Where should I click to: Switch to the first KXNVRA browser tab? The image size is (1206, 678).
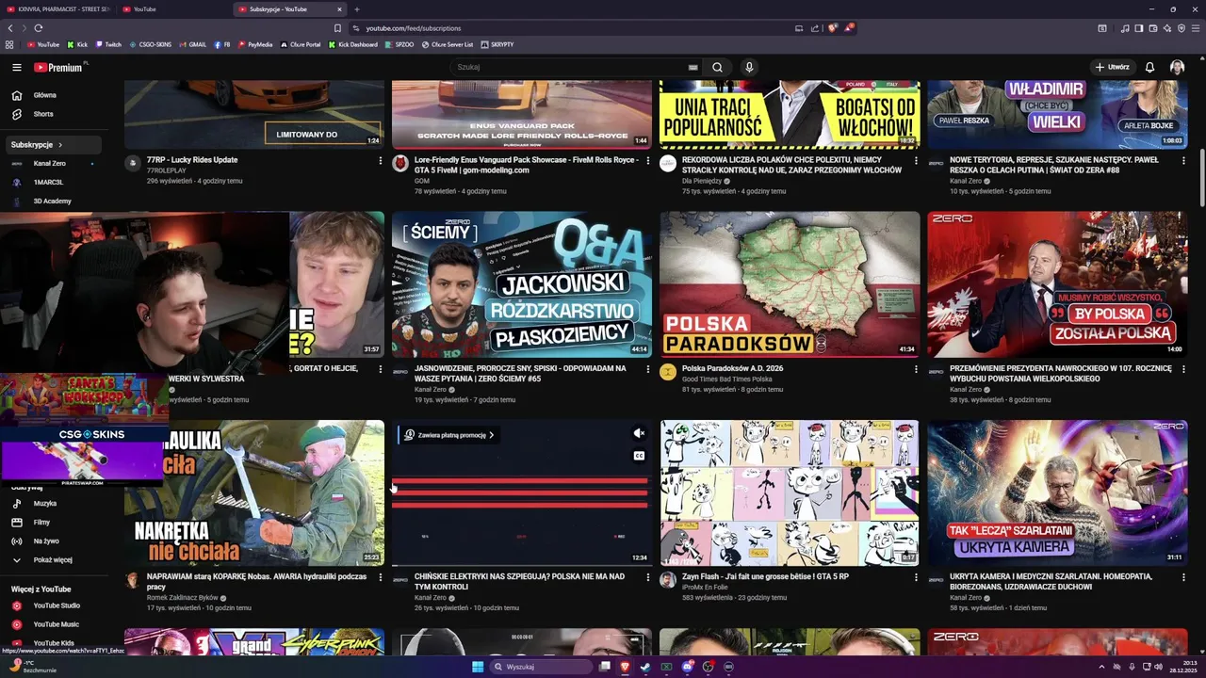point(58,9)
